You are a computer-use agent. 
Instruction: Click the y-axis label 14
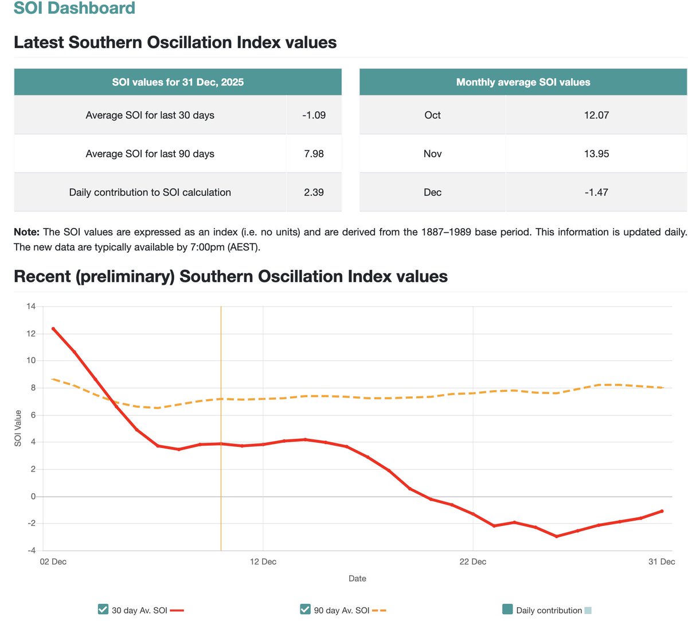click(31, 306)
